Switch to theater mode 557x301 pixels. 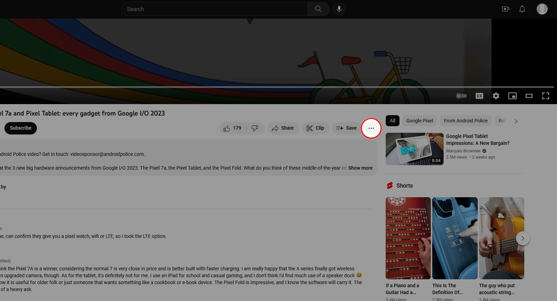click(529, 96)
